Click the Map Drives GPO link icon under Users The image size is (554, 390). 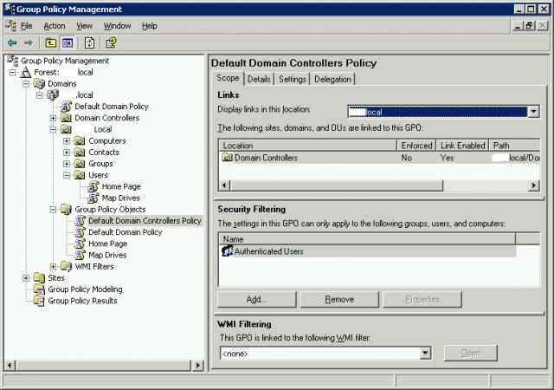(x=93, y=198)
